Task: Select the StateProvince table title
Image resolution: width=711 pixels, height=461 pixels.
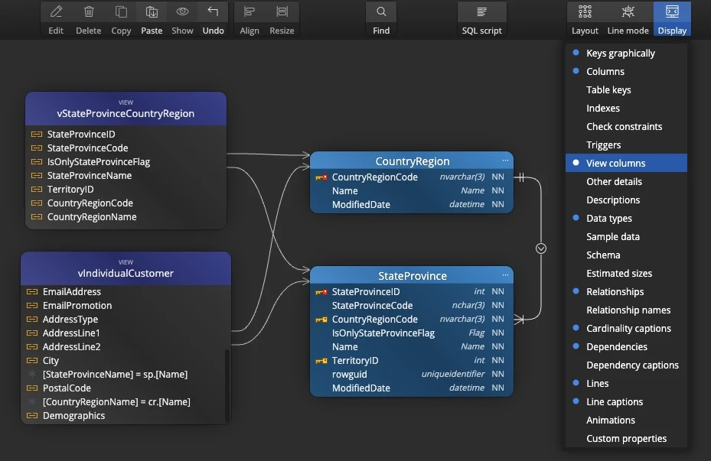Action: [x=412, y=275]
